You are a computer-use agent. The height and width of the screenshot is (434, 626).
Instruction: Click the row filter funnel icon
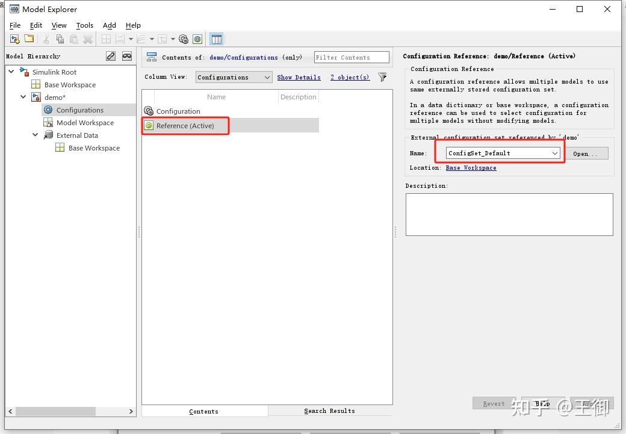(x=383, y=77)
